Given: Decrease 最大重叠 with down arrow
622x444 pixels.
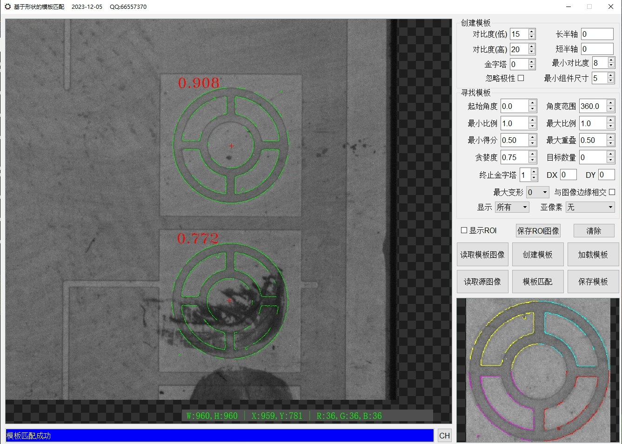Looking at the screenshot, I should pos(611,143).
